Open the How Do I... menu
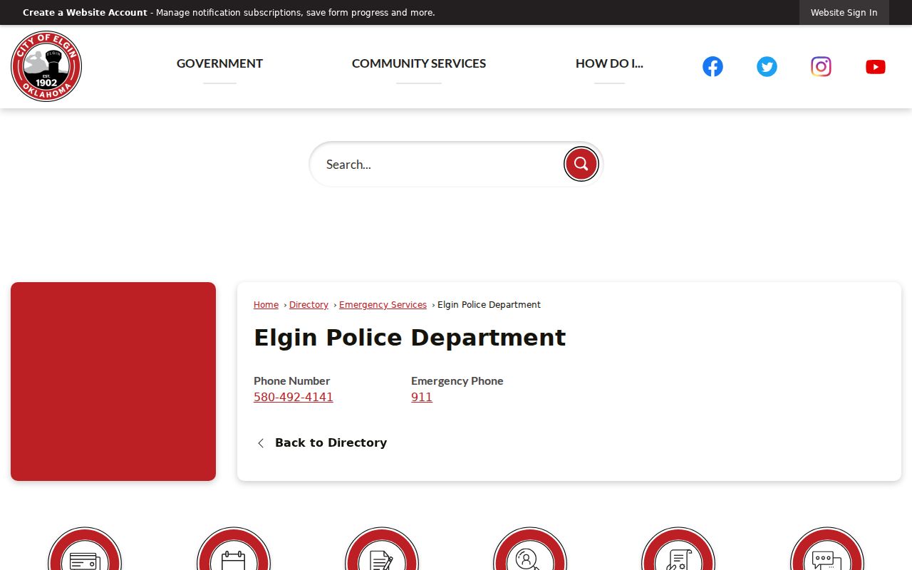This screenshot has height=570, width=912. (x=609, y=63)
